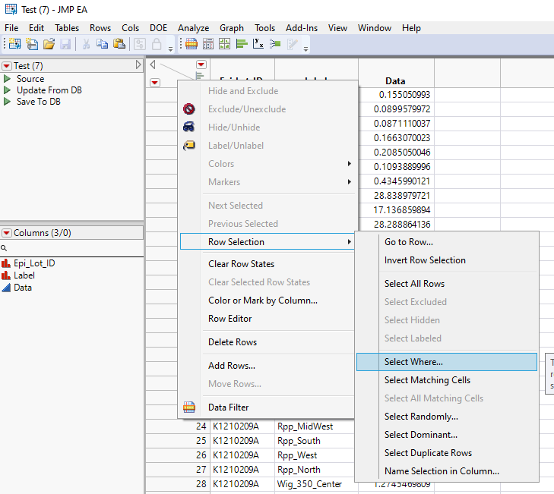The image size is (554, 494).
Task: Open the Columns (3/0) red triangle menu
Action: click(x=7, y=233)
